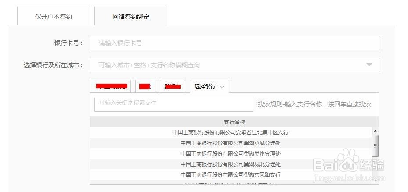Screen dimensions: 408x192
Task: Click the 搜索规则 hint text
Action: [314, 104]
